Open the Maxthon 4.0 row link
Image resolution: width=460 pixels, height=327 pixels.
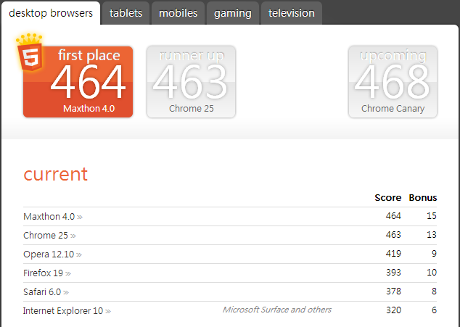click(49, 217)
